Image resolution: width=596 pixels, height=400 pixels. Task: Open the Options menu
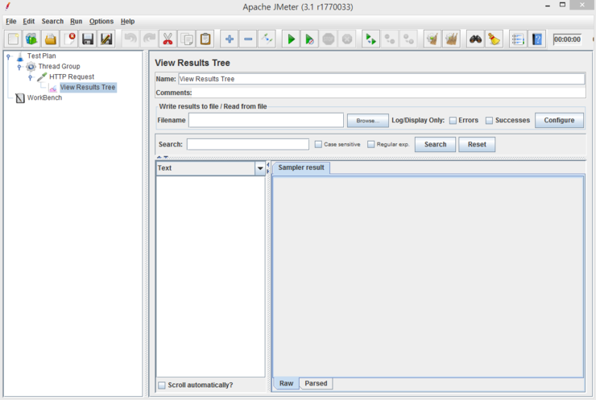point(101,21)
